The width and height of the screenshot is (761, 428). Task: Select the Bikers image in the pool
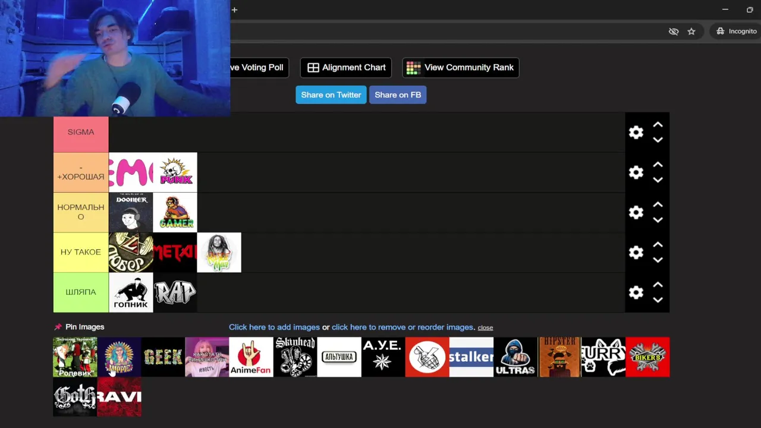pos(647,357)
